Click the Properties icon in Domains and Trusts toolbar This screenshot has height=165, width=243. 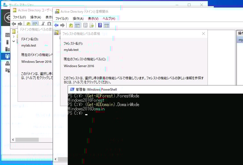click(85, 25)
